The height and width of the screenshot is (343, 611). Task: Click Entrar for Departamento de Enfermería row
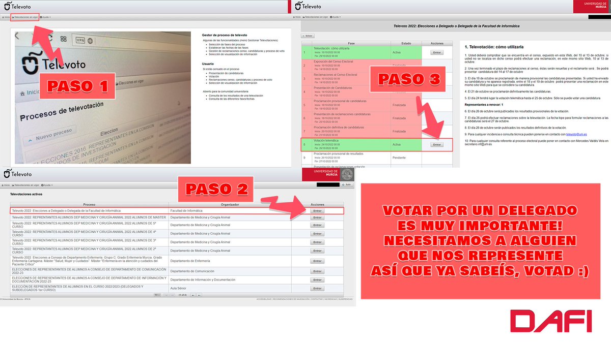coord(317,261)
